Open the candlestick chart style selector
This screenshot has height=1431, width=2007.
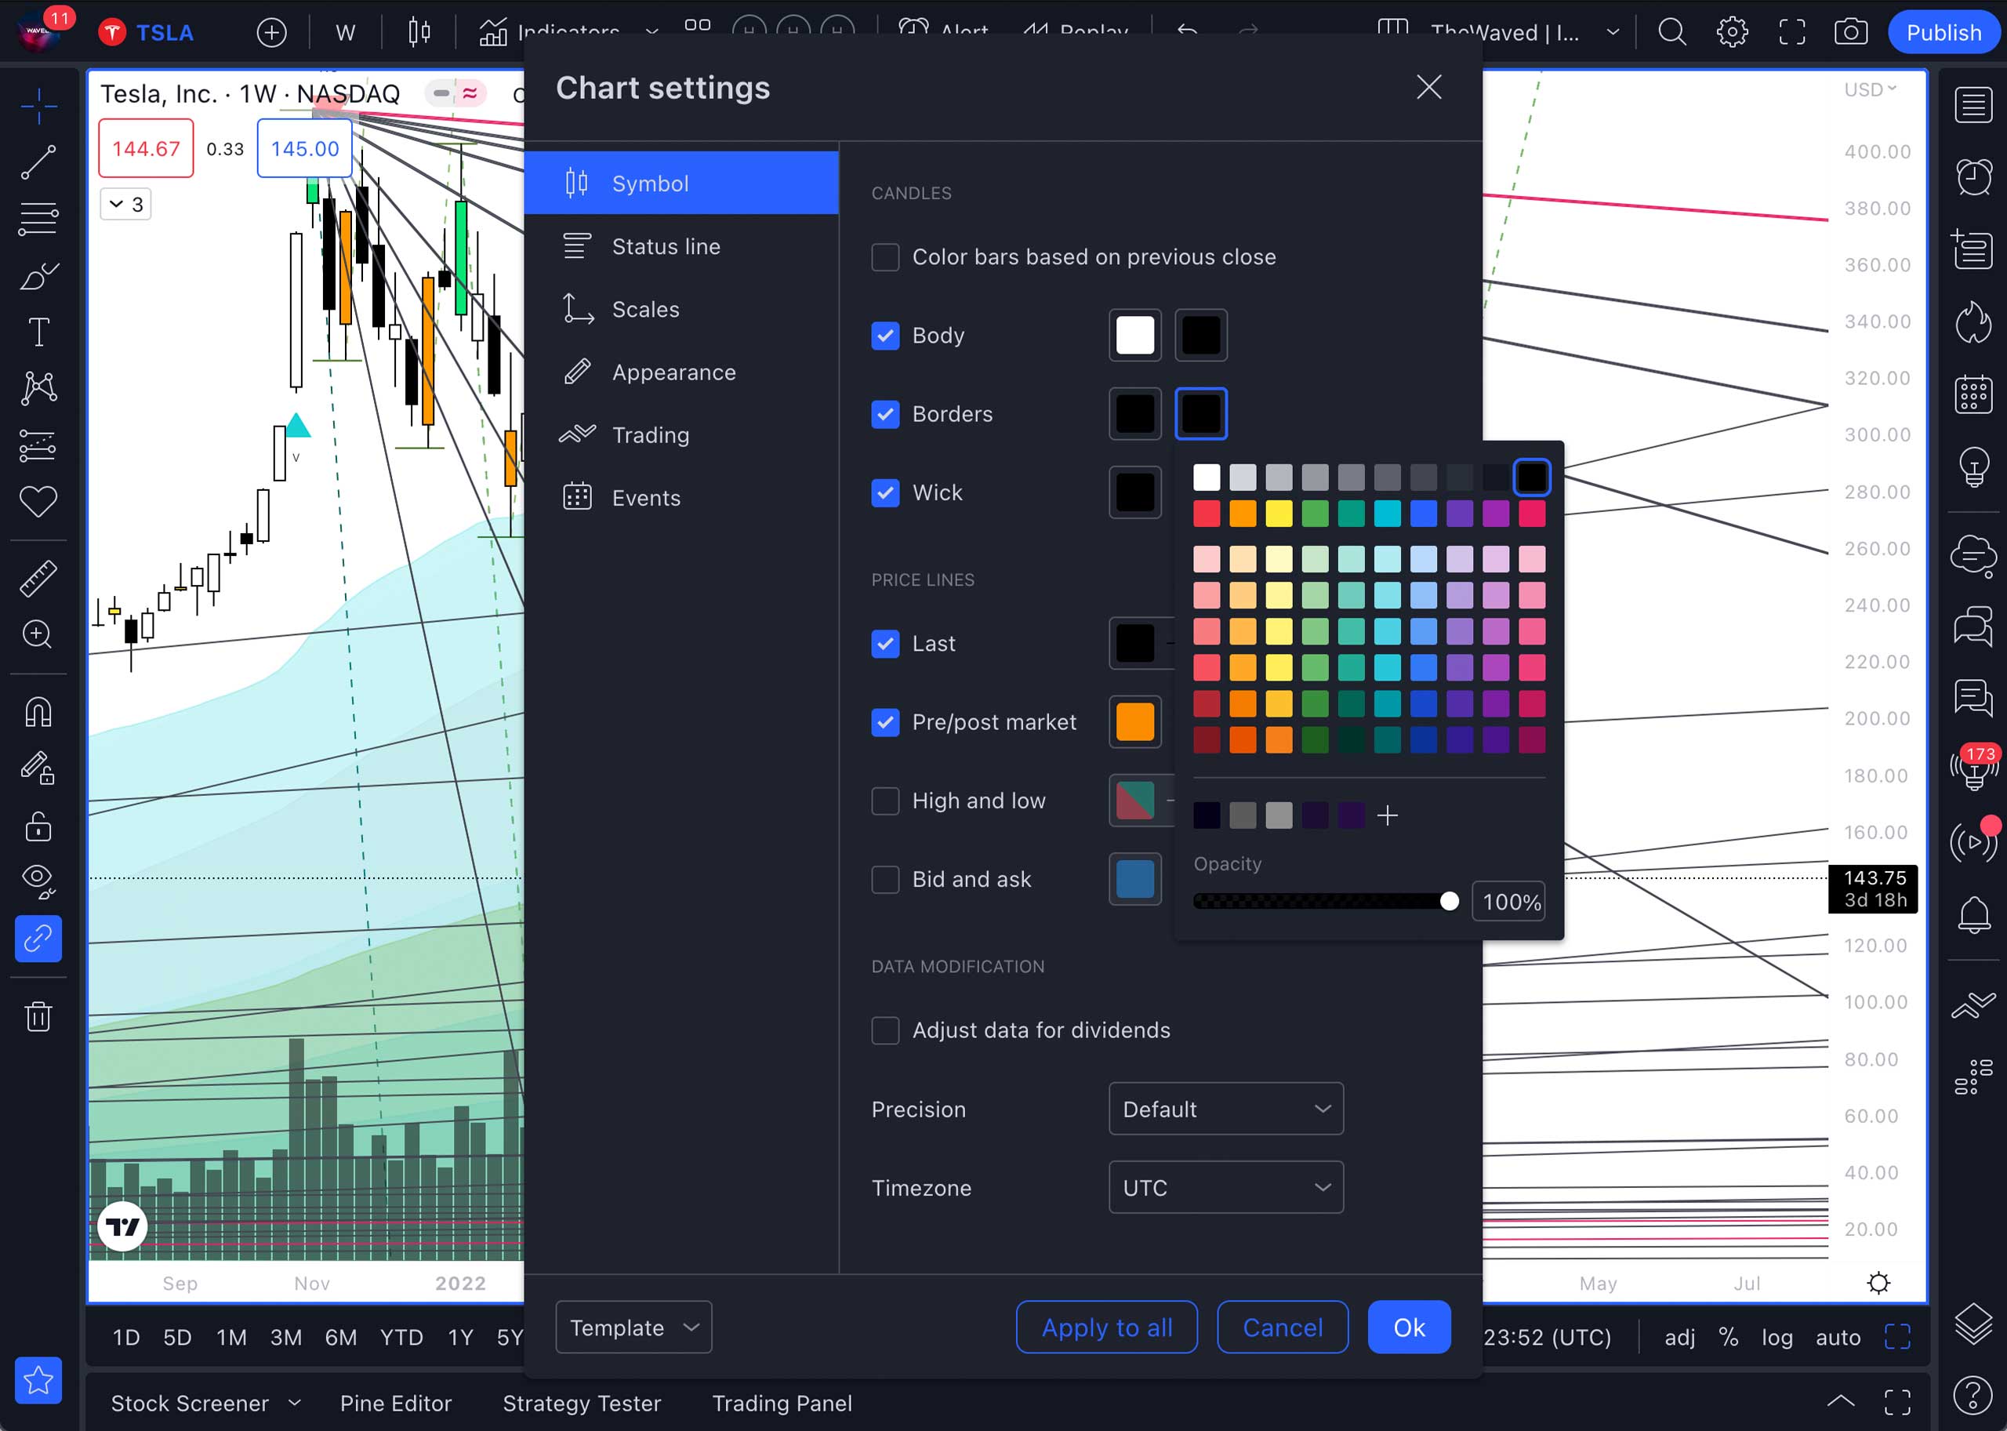click(x=419, y=33)
